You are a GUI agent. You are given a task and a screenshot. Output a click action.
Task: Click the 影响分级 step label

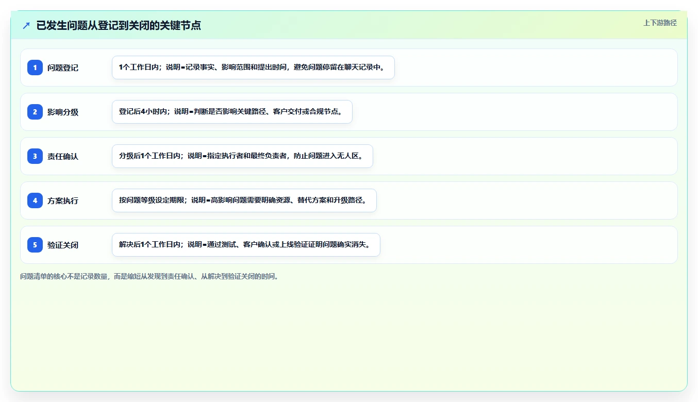pyautogui.click(x=63, y=112)
